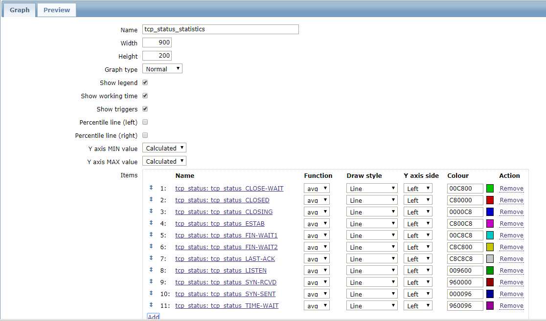Enable Percentile line (right) checkbox

point(145,135)
